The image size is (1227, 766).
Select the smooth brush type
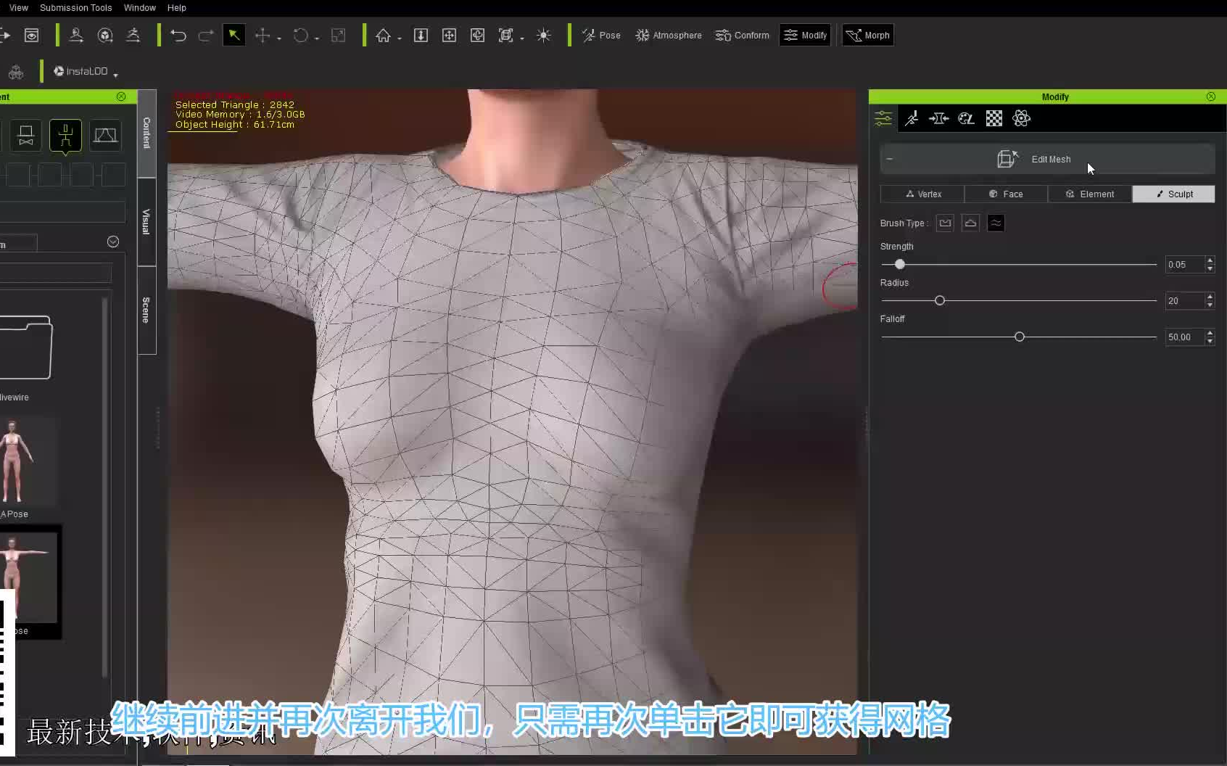[996, 223]
